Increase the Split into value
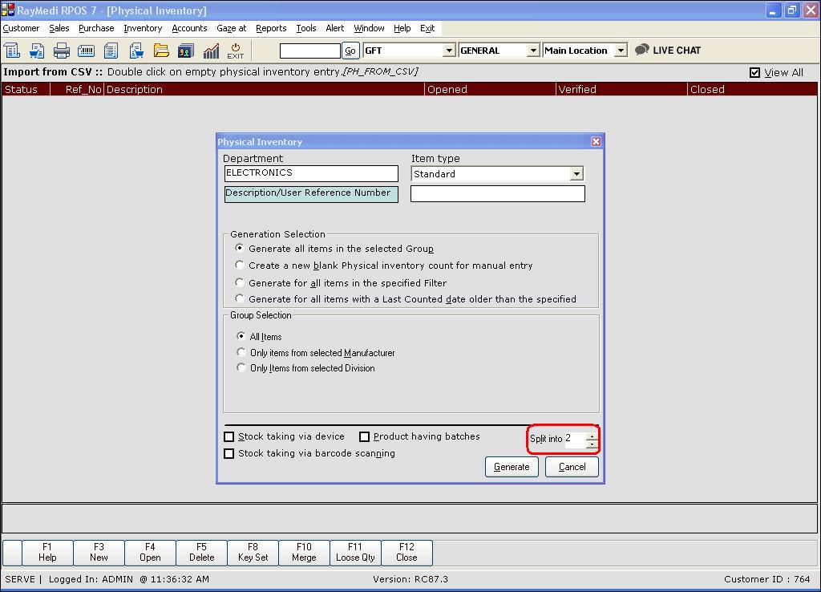Screen dimensions: 821x592 [592, 436]
